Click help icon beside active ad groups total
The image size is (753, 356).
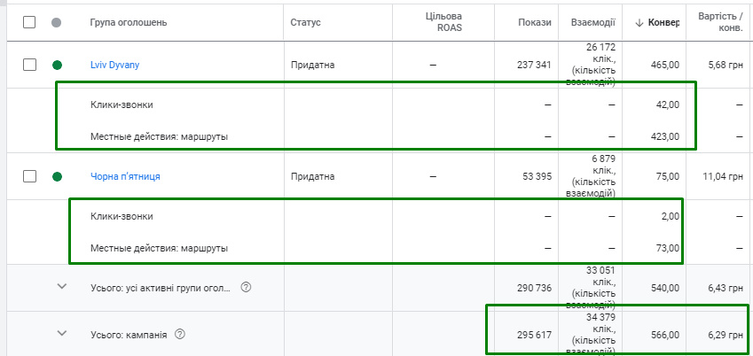click(246, 287)
